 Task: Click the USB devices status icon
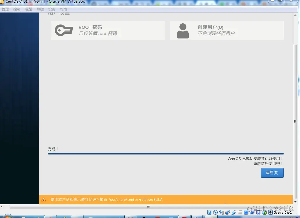coord(234,212)
